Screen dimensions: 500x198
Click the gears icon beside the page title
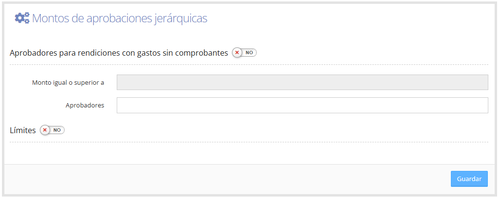(x=22, y=18)
